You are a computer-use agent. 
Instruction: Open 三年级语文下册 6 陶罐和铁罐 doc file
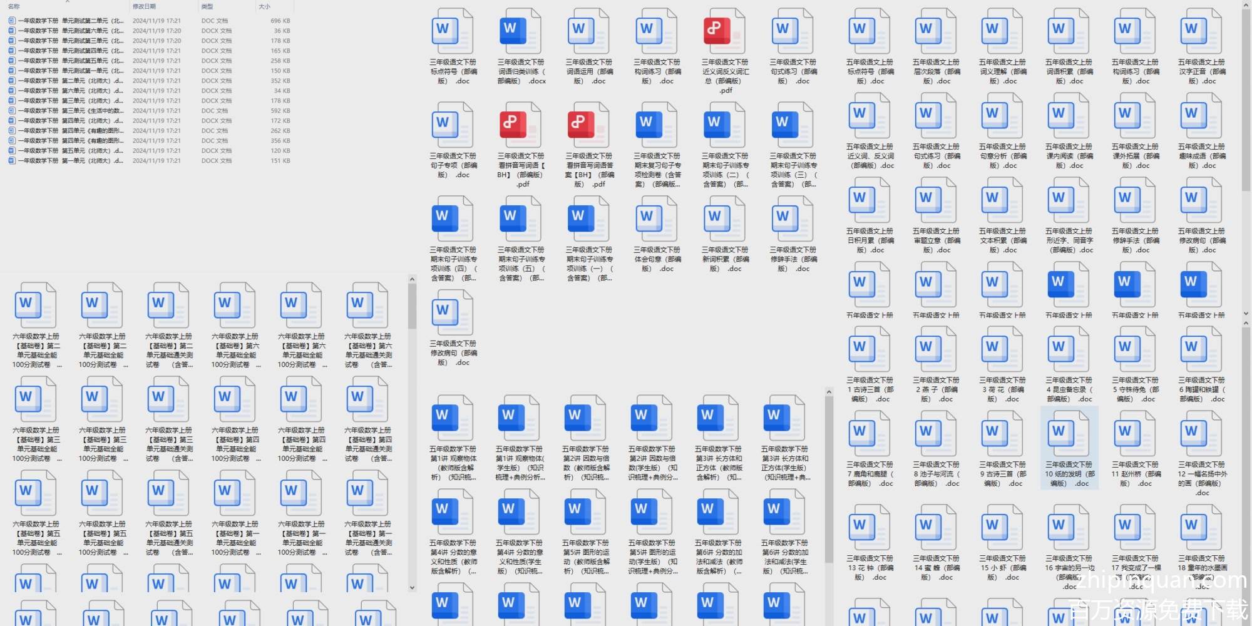(x=1201, y=366)
